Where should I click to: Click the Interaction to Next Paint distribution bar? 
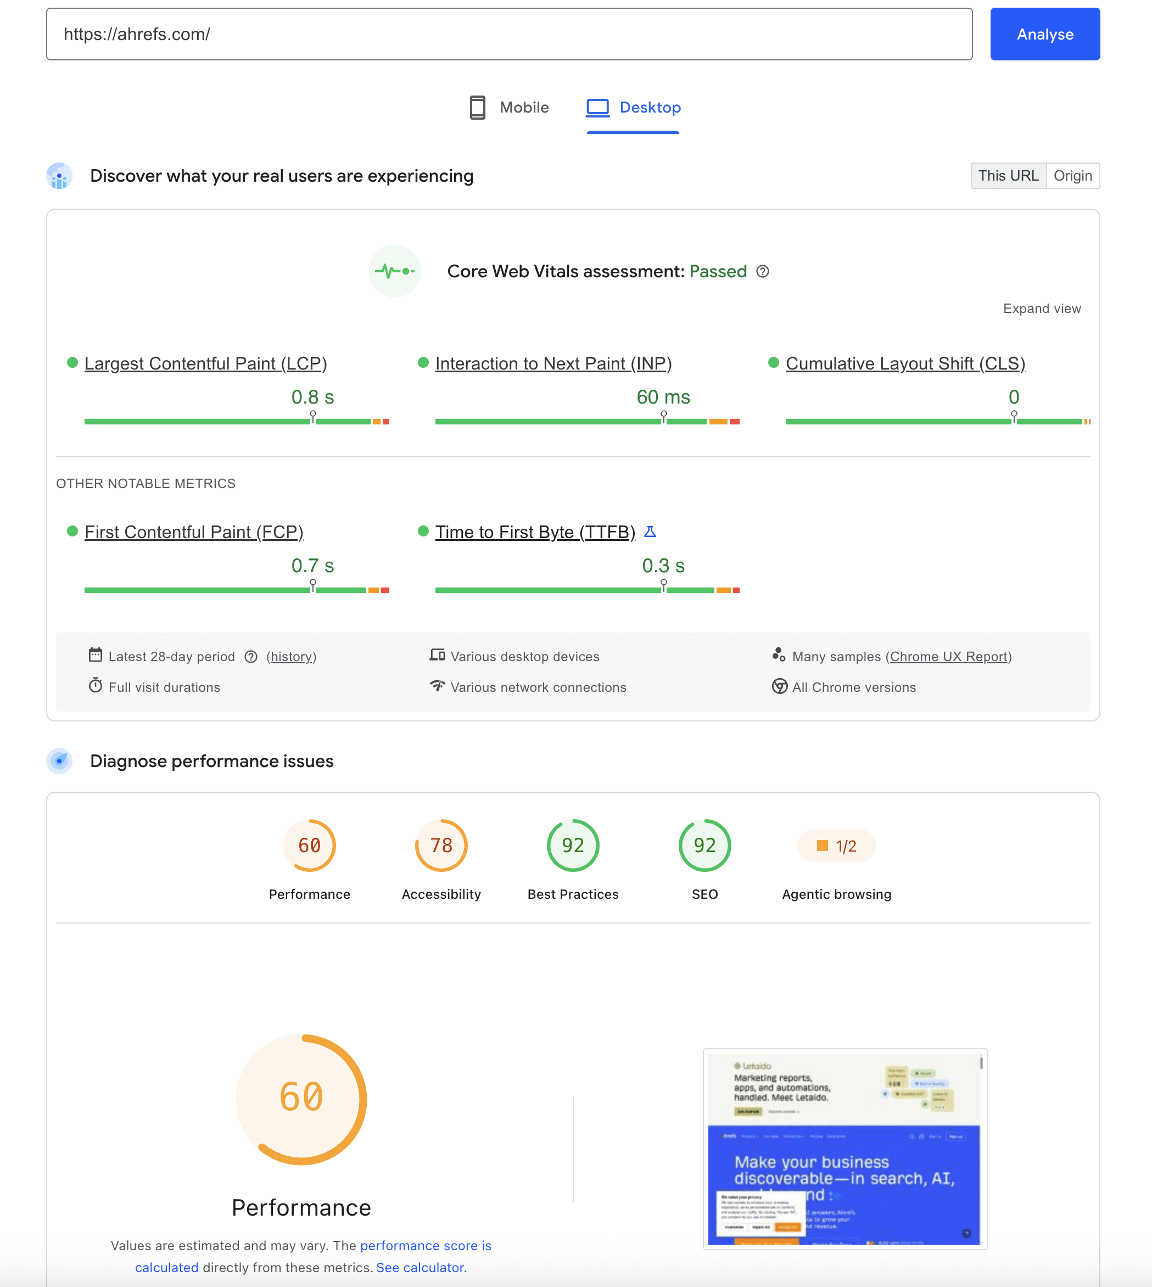(x=588, y=422)
